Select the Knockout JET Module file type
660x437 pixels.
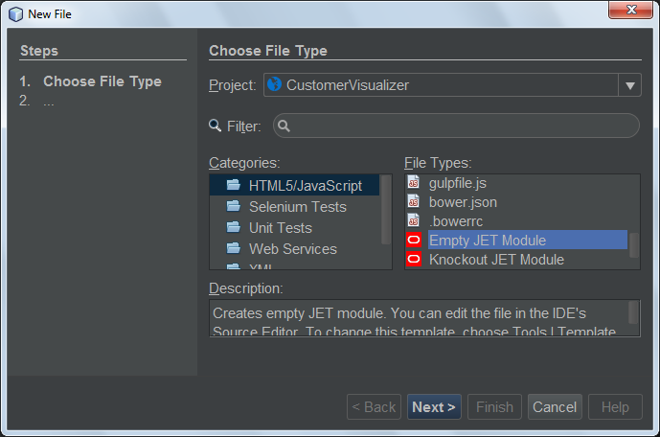pyautogui.click(x=496, y=260)
